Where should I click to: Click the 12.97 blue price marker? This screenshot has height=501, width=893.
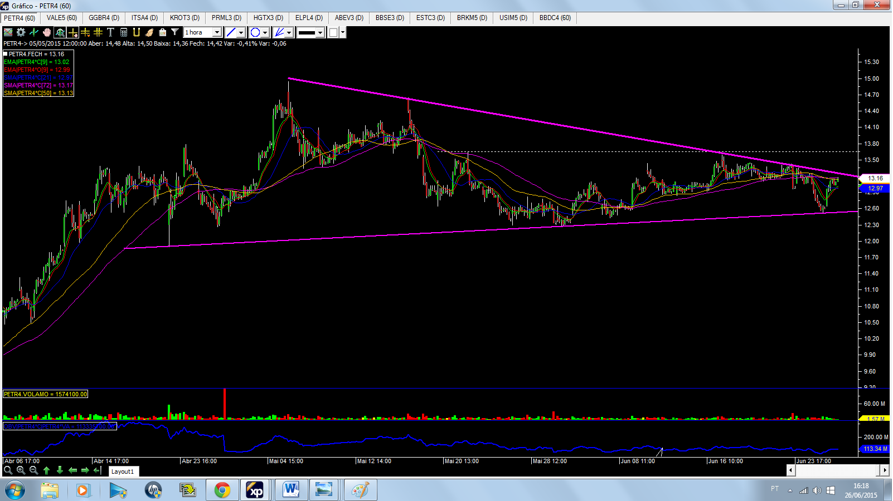pyautogui.click(x=875, y=188)
